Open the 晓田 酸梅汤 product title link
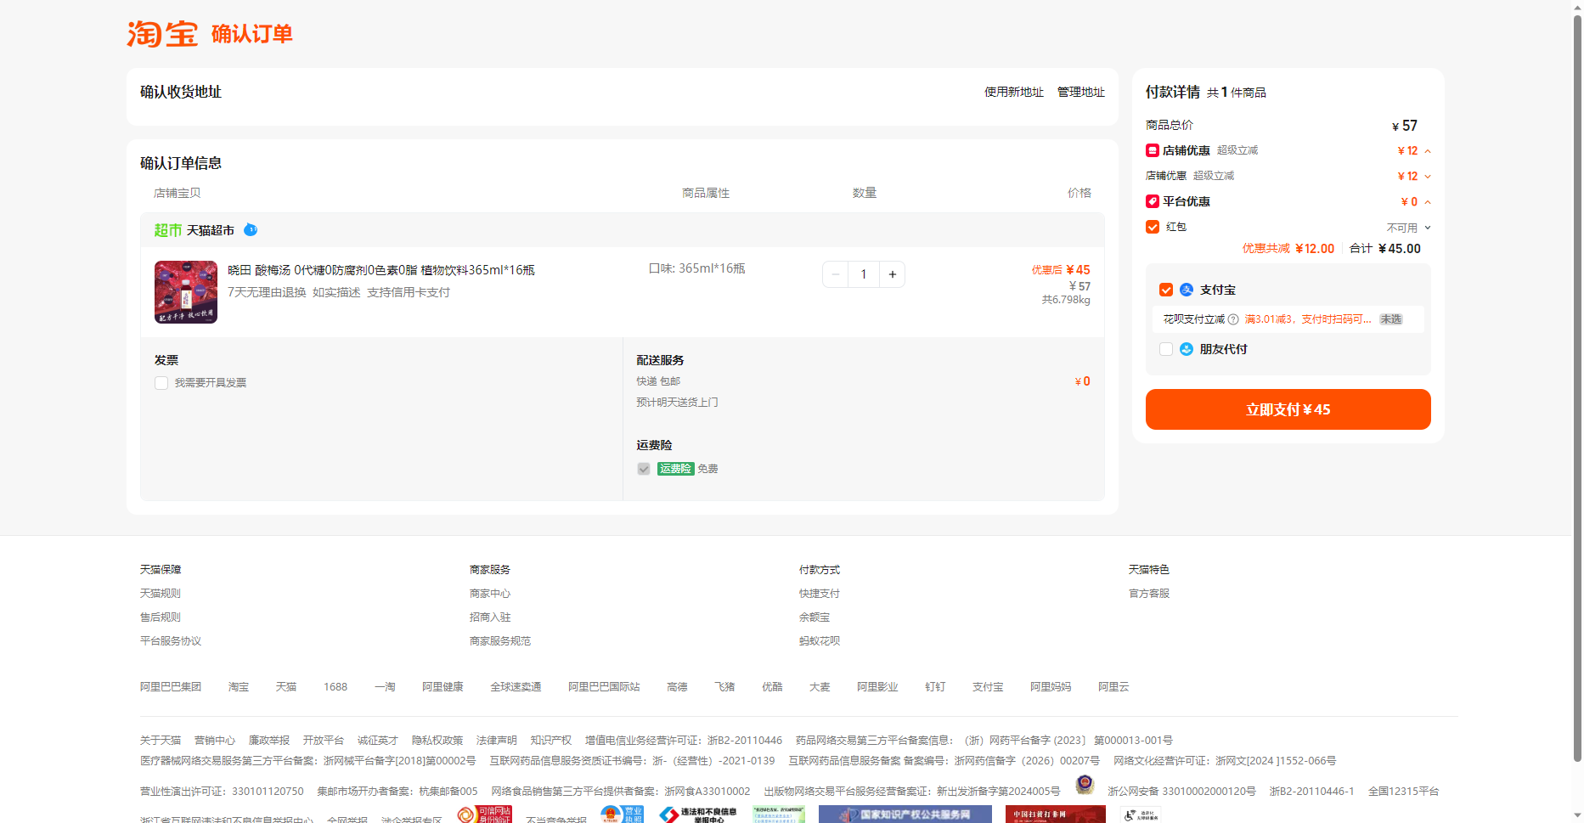 point(381,270)
